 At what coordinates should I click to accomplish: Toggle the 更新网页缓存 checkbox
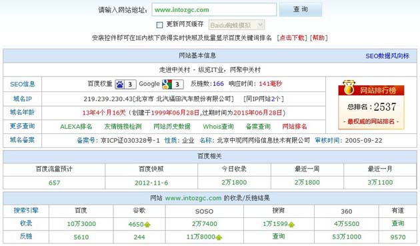point(159,25)
